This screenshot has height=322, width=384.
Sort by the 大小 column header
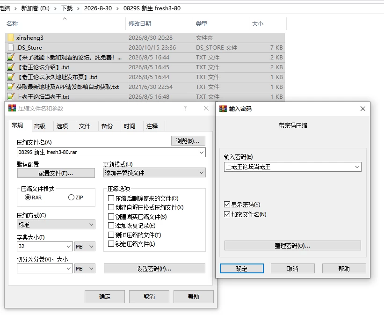point(258,24)
